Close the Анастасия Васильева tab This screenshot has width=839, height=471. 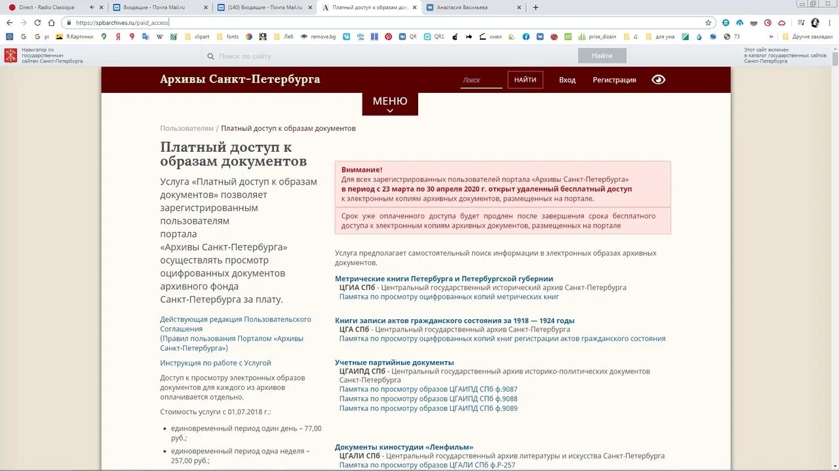[x=519, y=7]
